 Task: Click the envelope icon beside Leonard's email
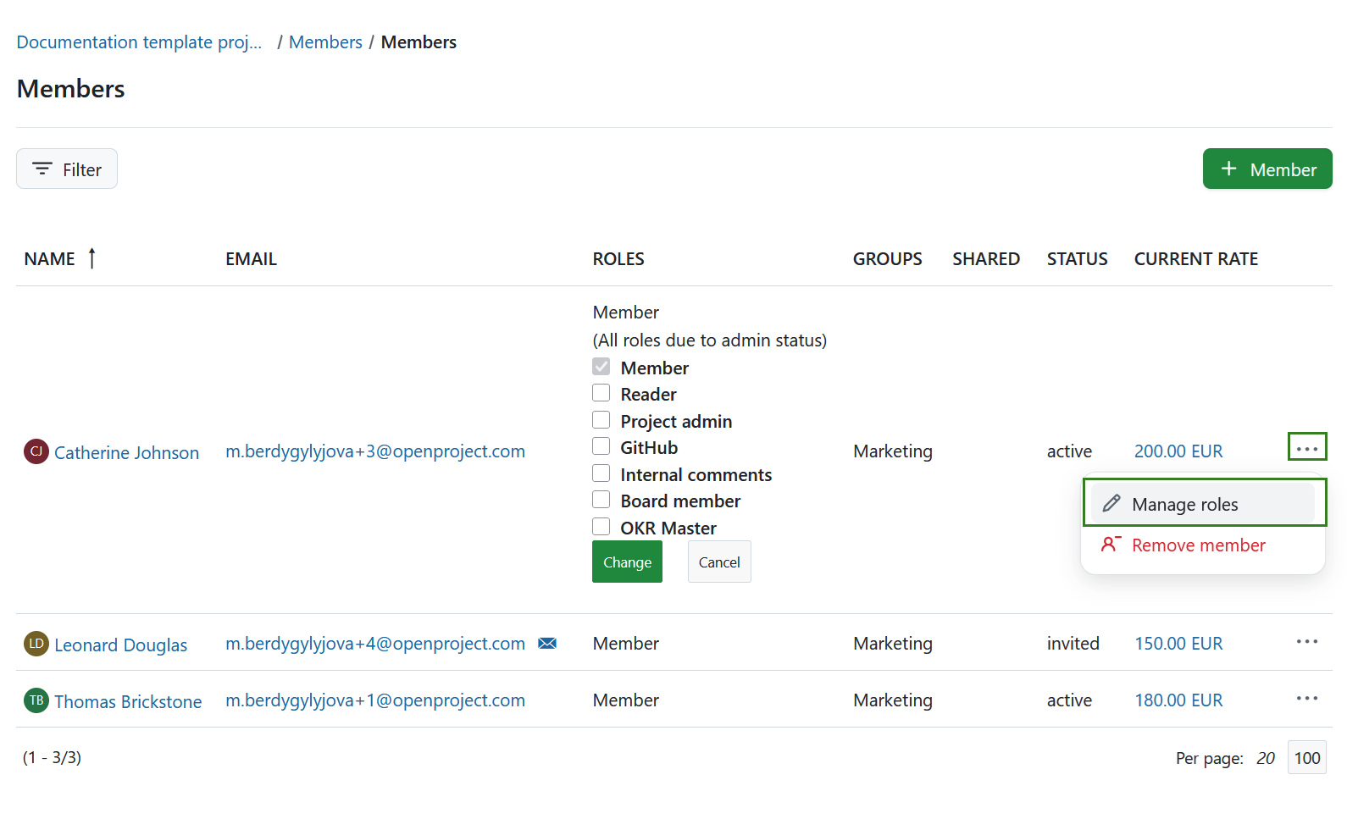[547, 644]
